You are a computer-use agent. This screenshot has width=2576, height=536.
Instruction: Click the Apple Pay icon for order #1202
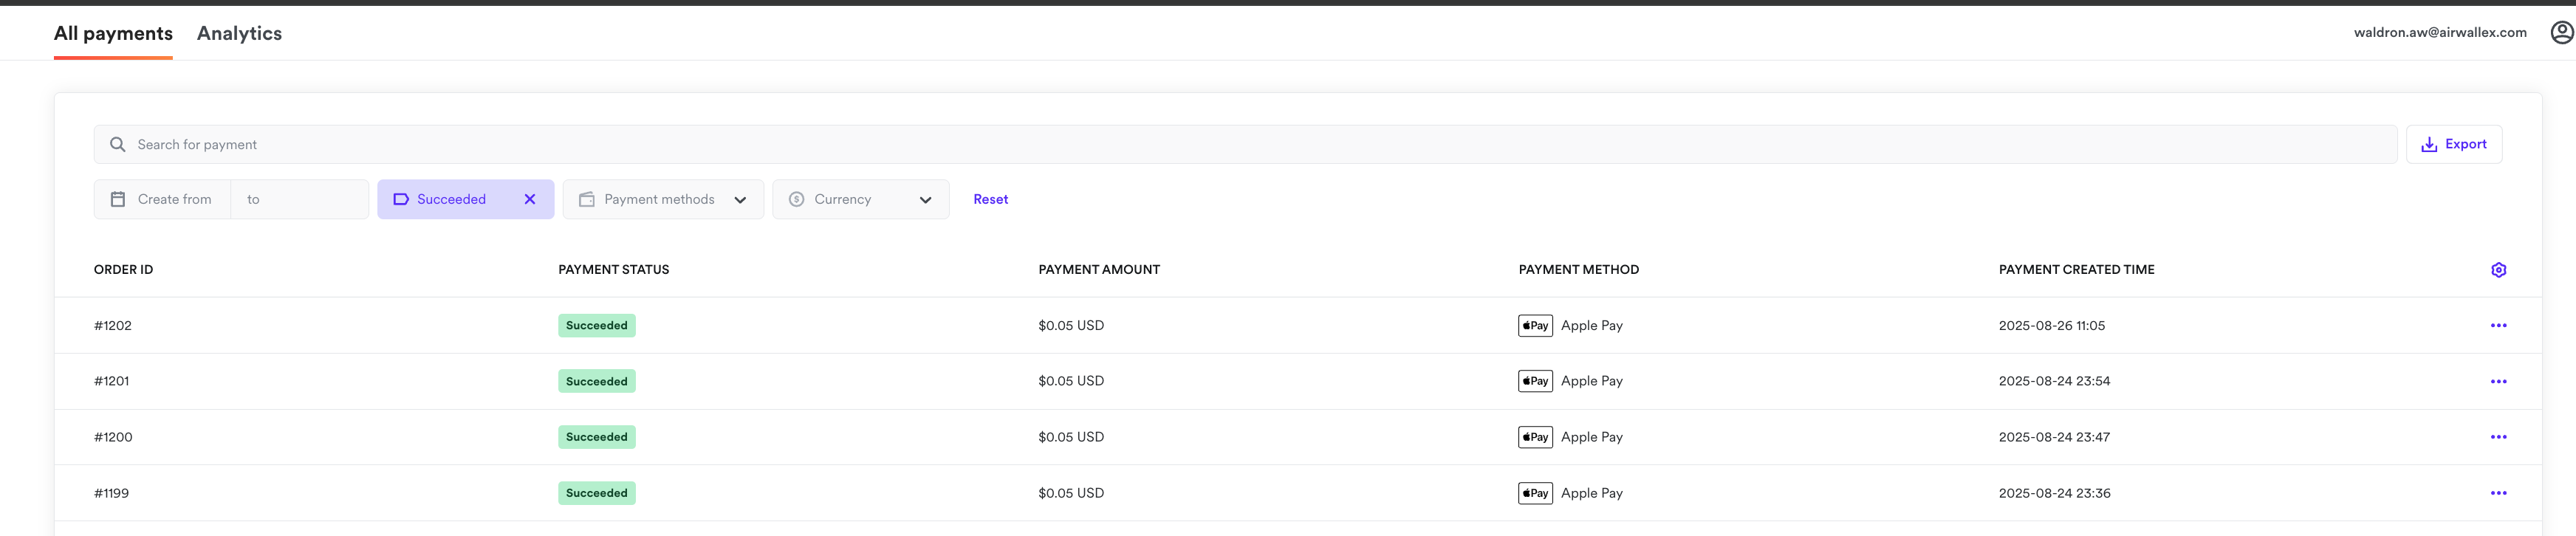tap(1535, 325)
